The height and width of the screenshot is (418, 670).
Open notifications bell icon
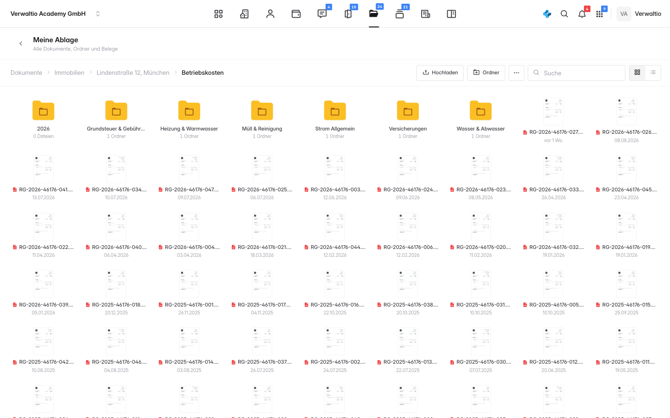click(582, 14)
